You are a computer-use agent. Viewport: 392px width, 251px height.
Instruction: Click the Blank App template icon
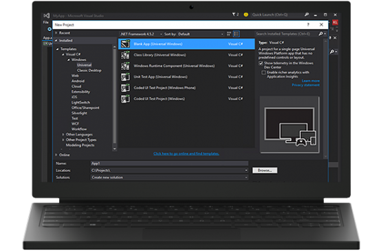125,44
